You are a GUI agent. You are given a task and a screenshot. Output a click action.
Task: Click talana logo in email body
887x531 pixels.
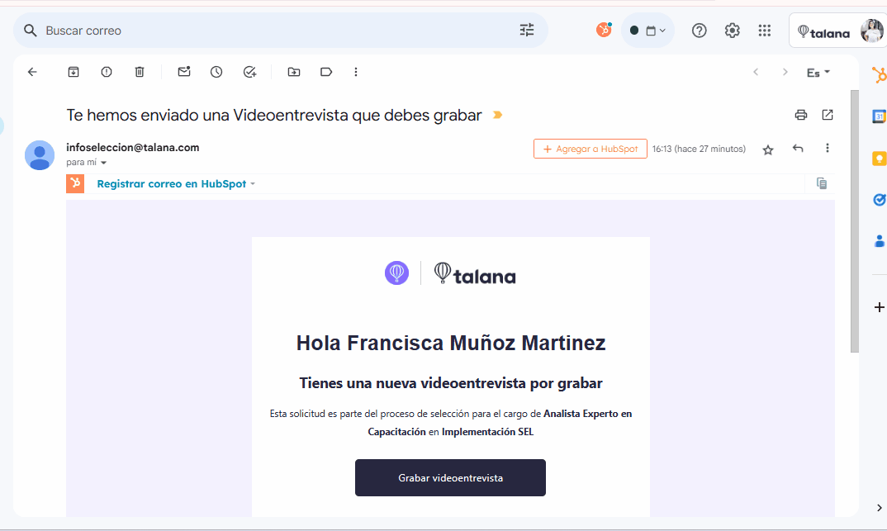(475, 273)
